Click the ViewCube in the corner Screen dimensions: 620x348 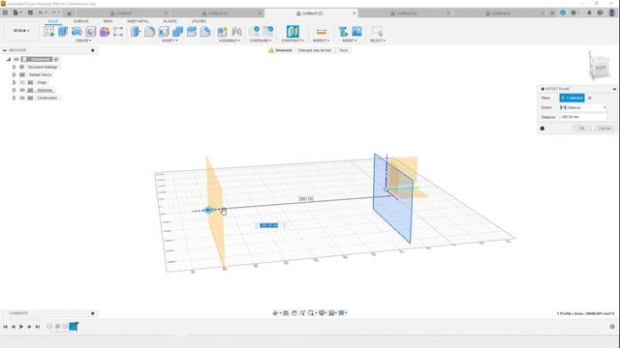click(x=600, y=68)
